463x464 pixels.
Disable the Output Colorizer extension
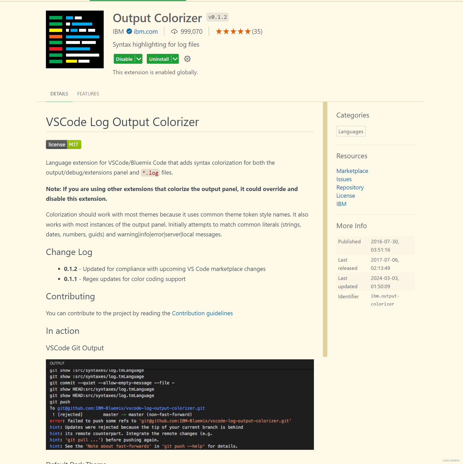[124, 59]
